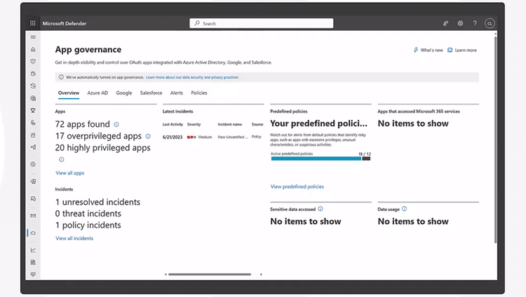
Task: Open the envelope Email sidebar icon
Action: tap(33, 216)
